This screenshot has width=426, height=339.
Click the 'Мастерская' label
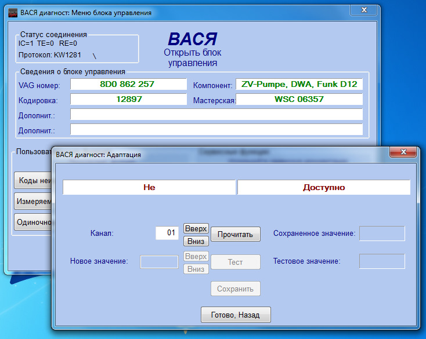coord(214,101)
